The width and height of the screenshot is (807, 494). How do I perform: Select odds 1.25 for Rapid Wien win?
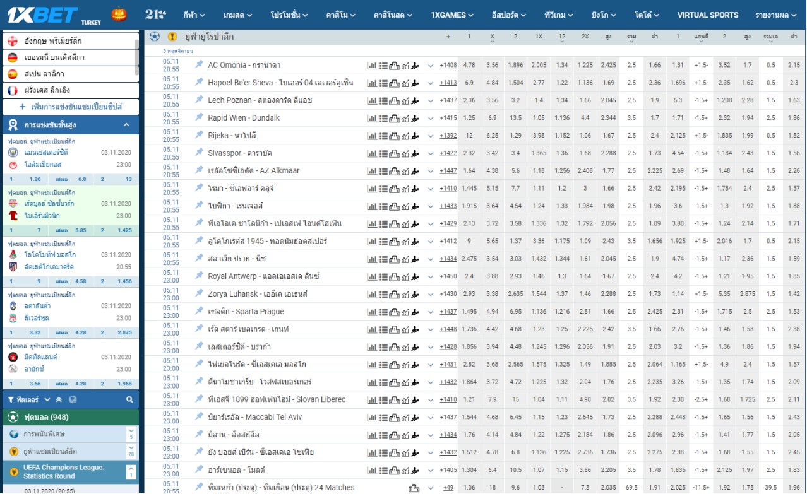click(469, 118)
